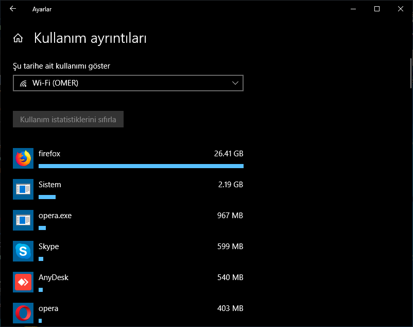This screenshot has height=327, width=413.
Task: Click the Skype app icon
Action: pyautogui.click(x=23, y=251)
